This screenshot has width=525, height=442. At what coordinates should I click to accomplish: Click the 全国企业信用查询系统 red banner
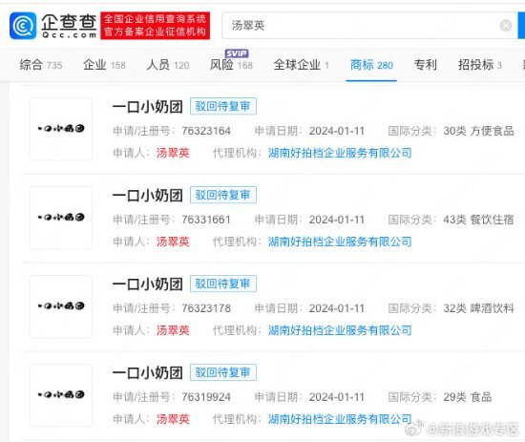click(x=156, y=26)
